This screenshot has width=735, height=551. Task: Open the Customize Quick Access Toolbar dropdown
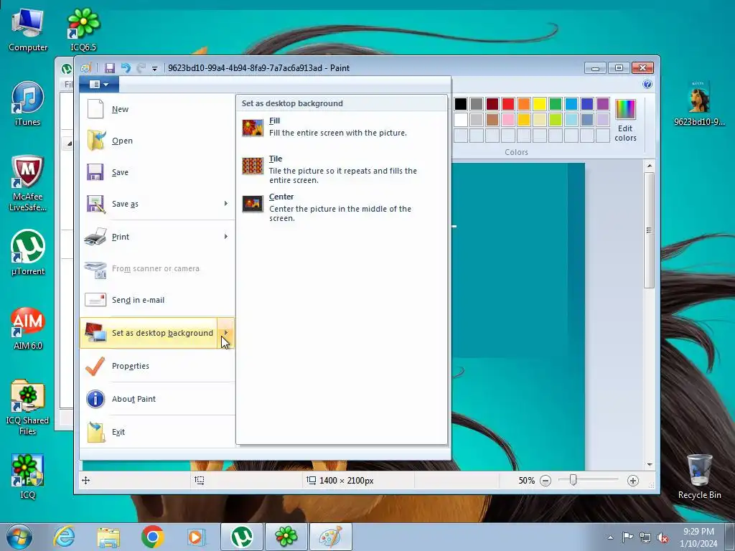tap(154, 68)
